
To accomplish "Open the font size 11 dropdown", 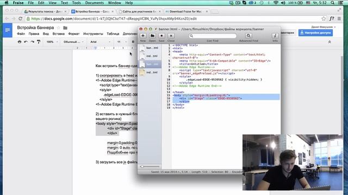I will [122, 42].
